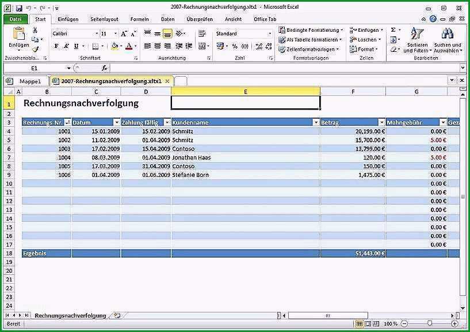Toggle underline with the U button
The width and height of the screenshot is (470, 332).
(76, 46)
